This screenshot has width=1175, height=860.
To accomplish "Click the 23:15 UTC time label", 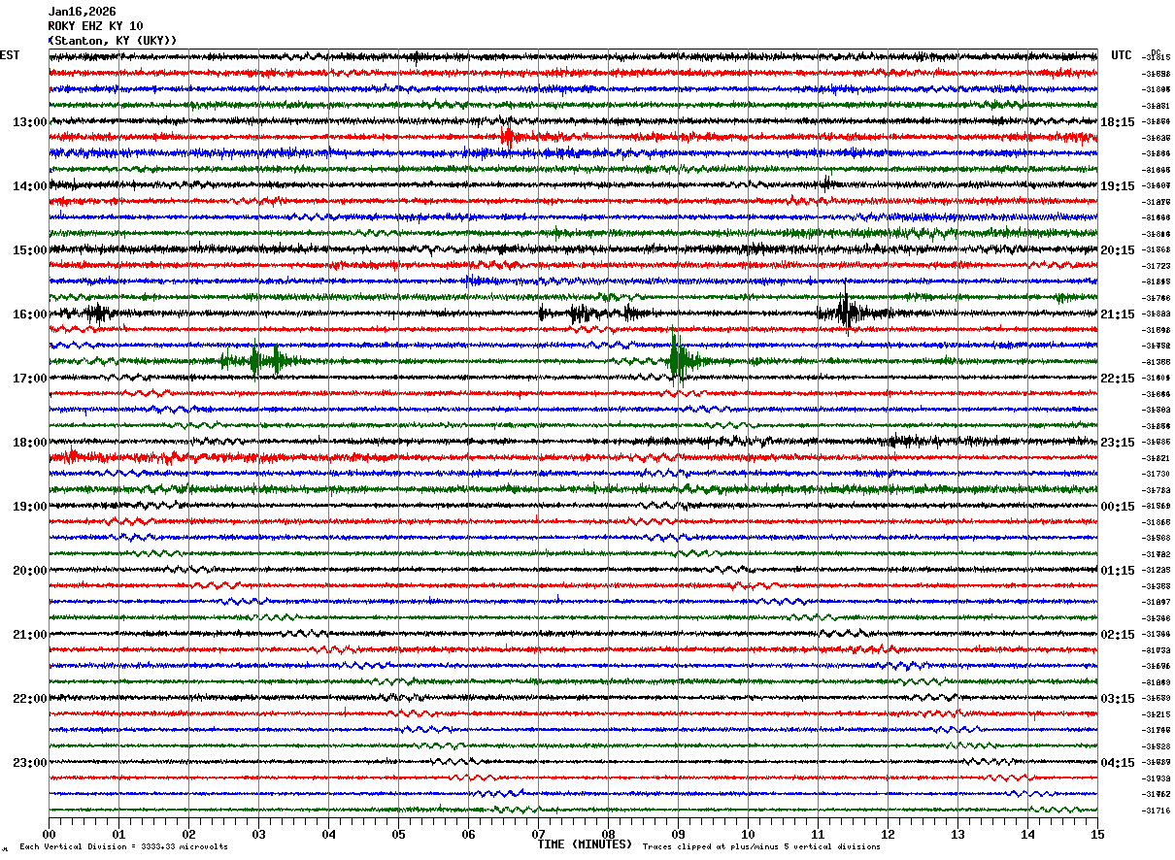I will (x=1118, y=442).
